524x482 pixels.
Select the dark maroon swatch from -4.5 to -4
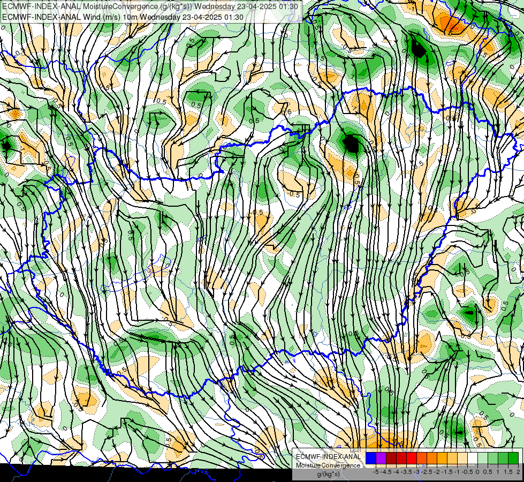[391, 458]
